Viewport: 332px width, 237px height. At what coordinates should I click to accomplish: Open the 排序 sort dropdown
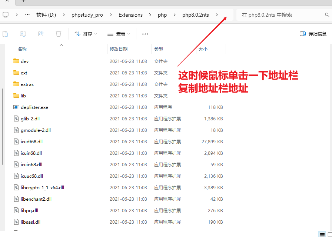(x=86, y=34)
